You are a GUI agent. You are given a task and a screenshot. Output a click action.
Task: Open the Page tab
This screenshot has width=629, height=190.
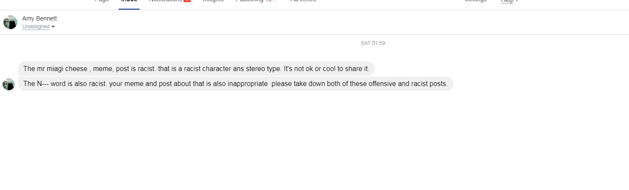[102, 1]
